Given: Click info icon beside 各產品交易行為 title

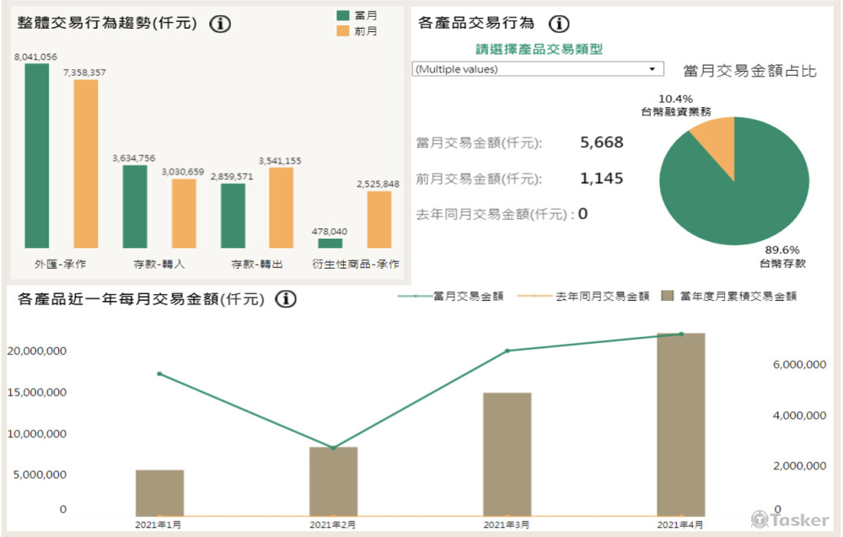Looking at the screenshot, I should tap(559, 24).
